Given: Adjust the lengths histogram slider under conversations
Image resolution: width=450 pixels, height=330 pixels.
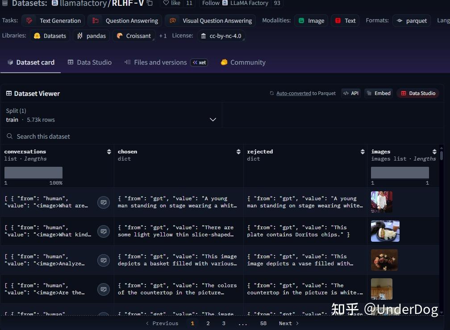Looking at the screenshot, I should click(33, 173).
